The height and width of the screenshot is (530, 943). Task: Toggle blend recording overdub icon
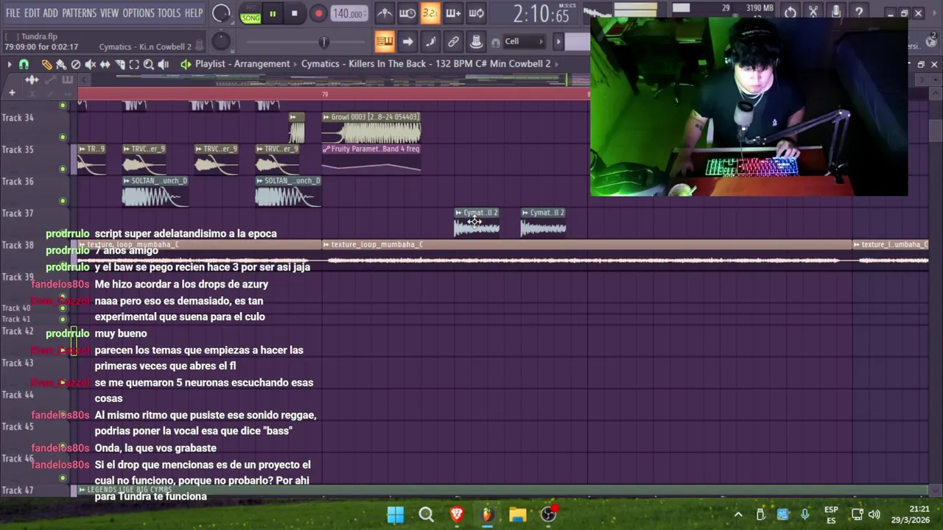click(x=453, y=13)
